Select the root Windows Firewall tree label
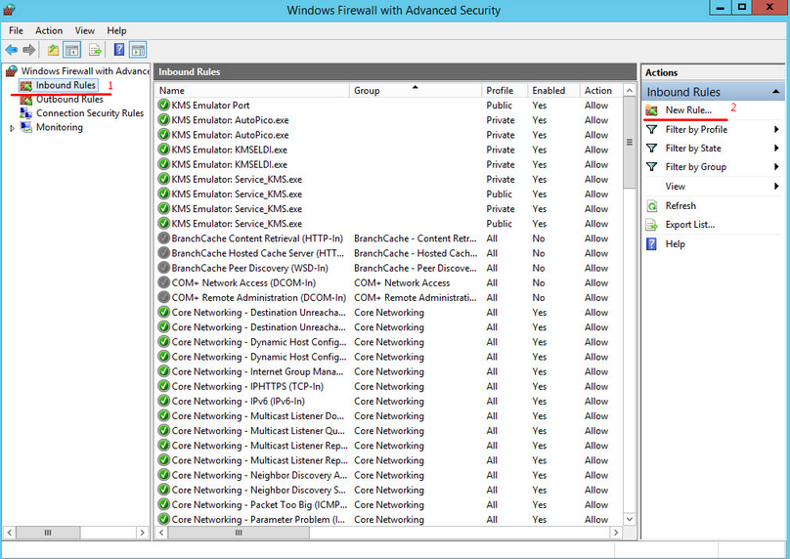790x559 pixels. click(x=85, y=71)
